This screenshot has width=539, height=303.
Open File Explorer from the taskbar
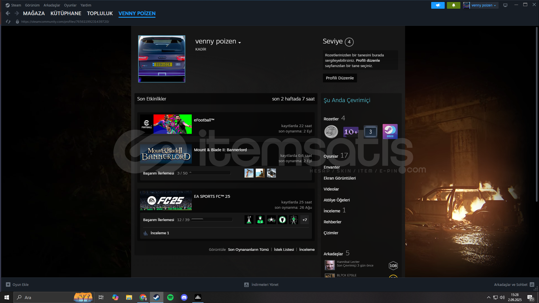pyautogui.click(x=129, y=297)
